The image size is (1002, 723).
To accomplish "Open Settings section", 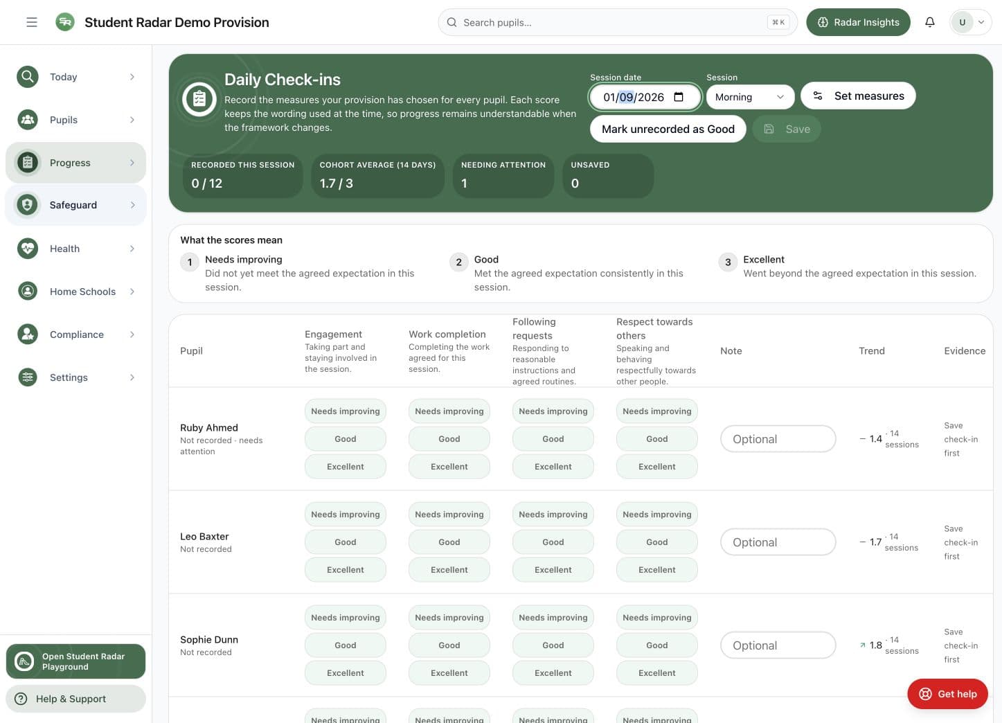I will click(76, 377).
